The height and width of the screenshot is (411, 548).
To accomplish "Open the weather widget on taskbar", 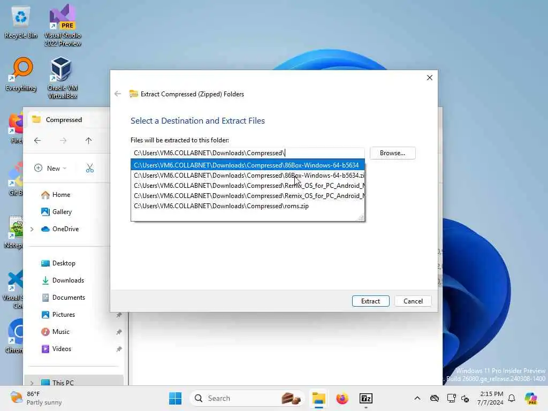I will 36,398.
